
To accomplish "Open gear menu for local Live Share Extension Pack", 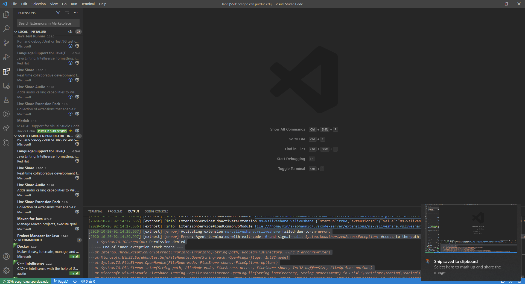I will (x=77, y=114).
